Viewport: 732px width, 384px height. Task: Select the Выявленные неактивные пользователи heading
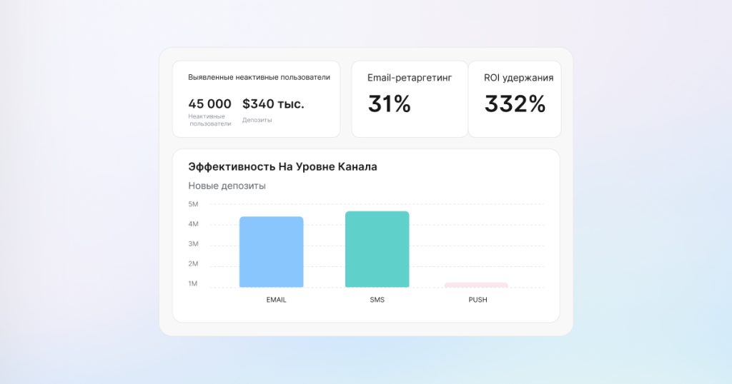tap(259, 77)
